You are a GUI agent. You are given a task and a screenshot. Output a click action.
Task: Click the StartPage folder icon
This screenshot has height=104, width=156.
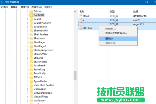(31, 42)
